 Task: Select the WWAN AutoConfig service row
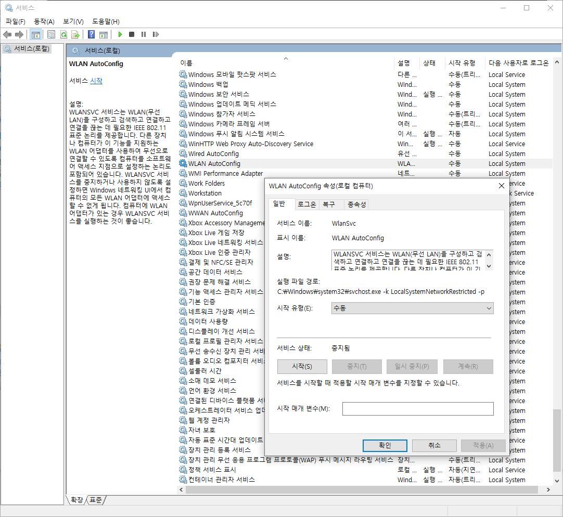click(x=221, y=213)
